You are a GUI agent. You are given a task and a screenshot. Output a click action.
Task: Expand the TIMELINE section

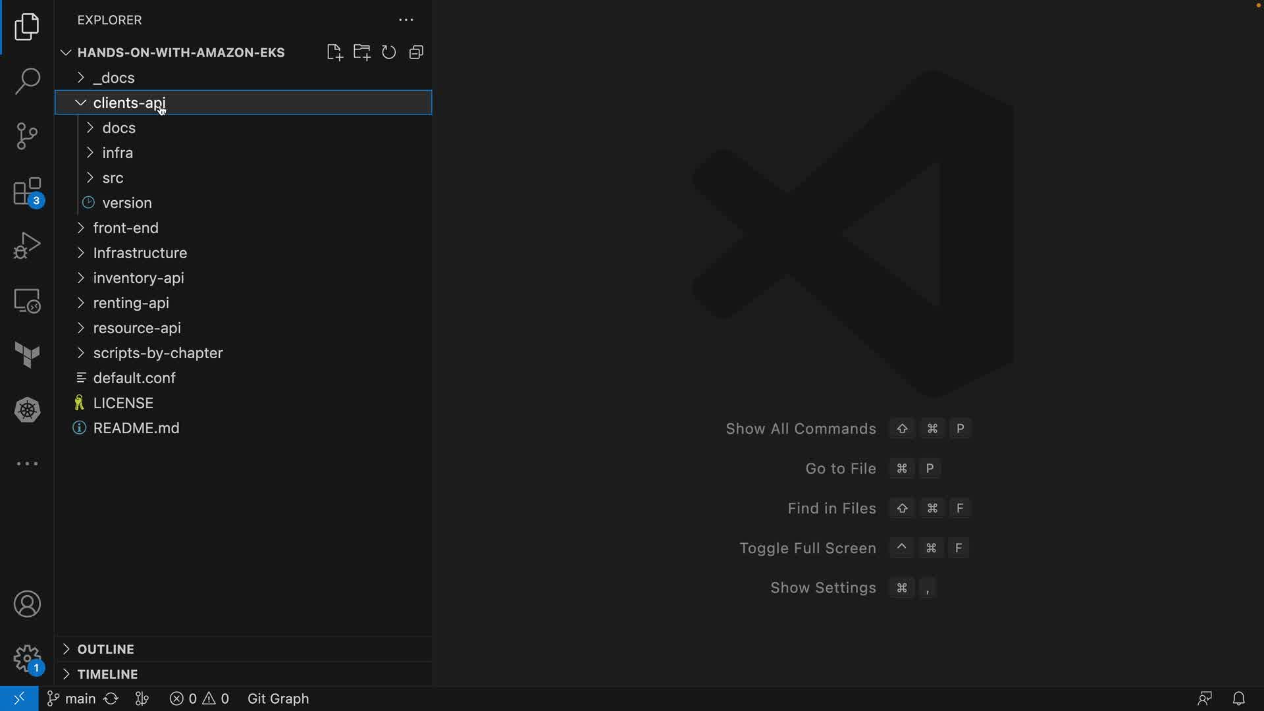(x=107, y=674)
